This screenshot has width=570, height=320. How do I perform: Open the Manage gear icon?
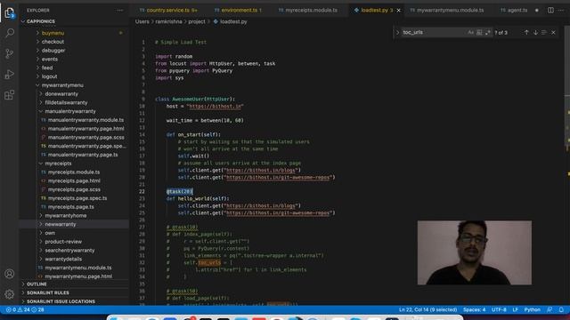(x=10, y=294)
